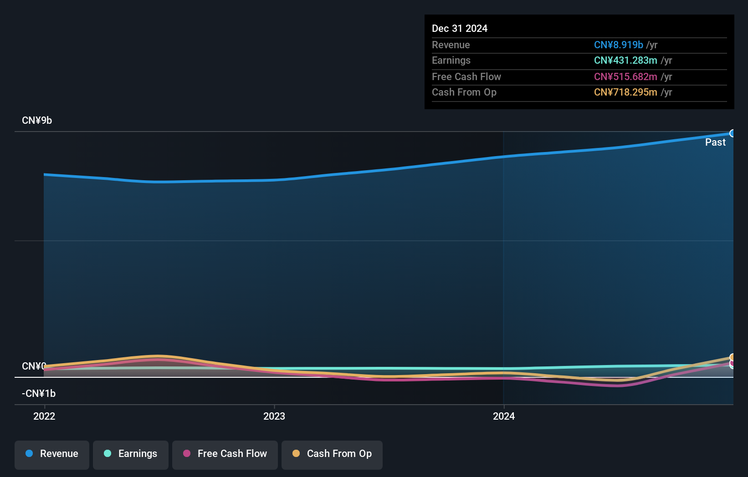
Task: Collapse the Cash From Op legend entry
Action: pos(332,454)
